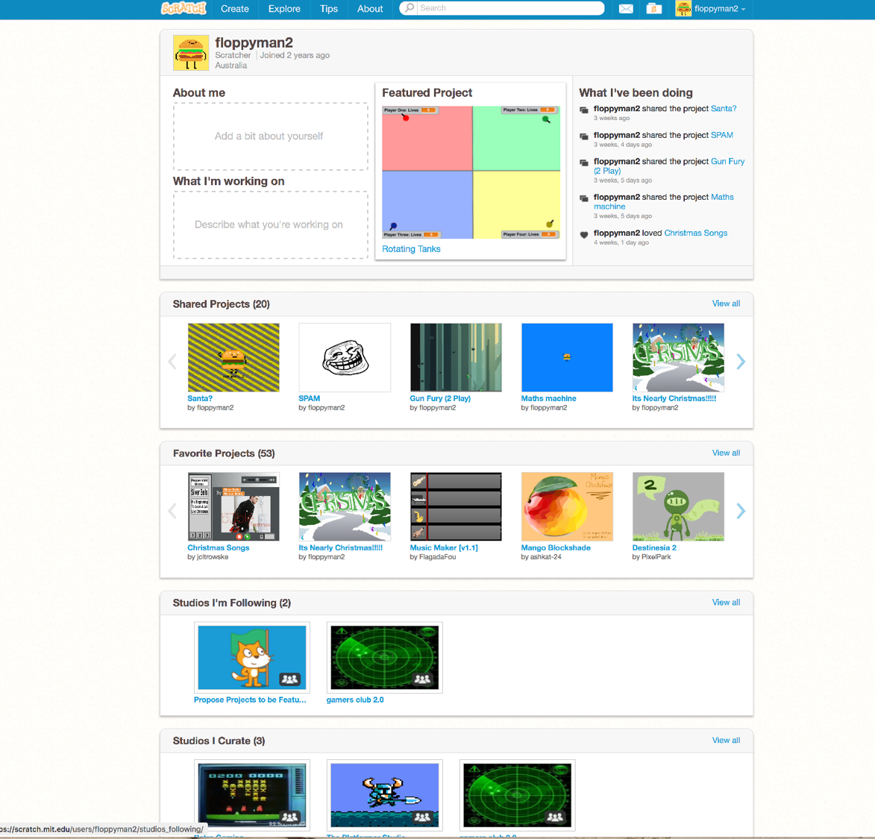The width and height of the screenshot is (875, 839).
Task: Open the backpack icon in the navbar
Action: (x=653, y=8)
